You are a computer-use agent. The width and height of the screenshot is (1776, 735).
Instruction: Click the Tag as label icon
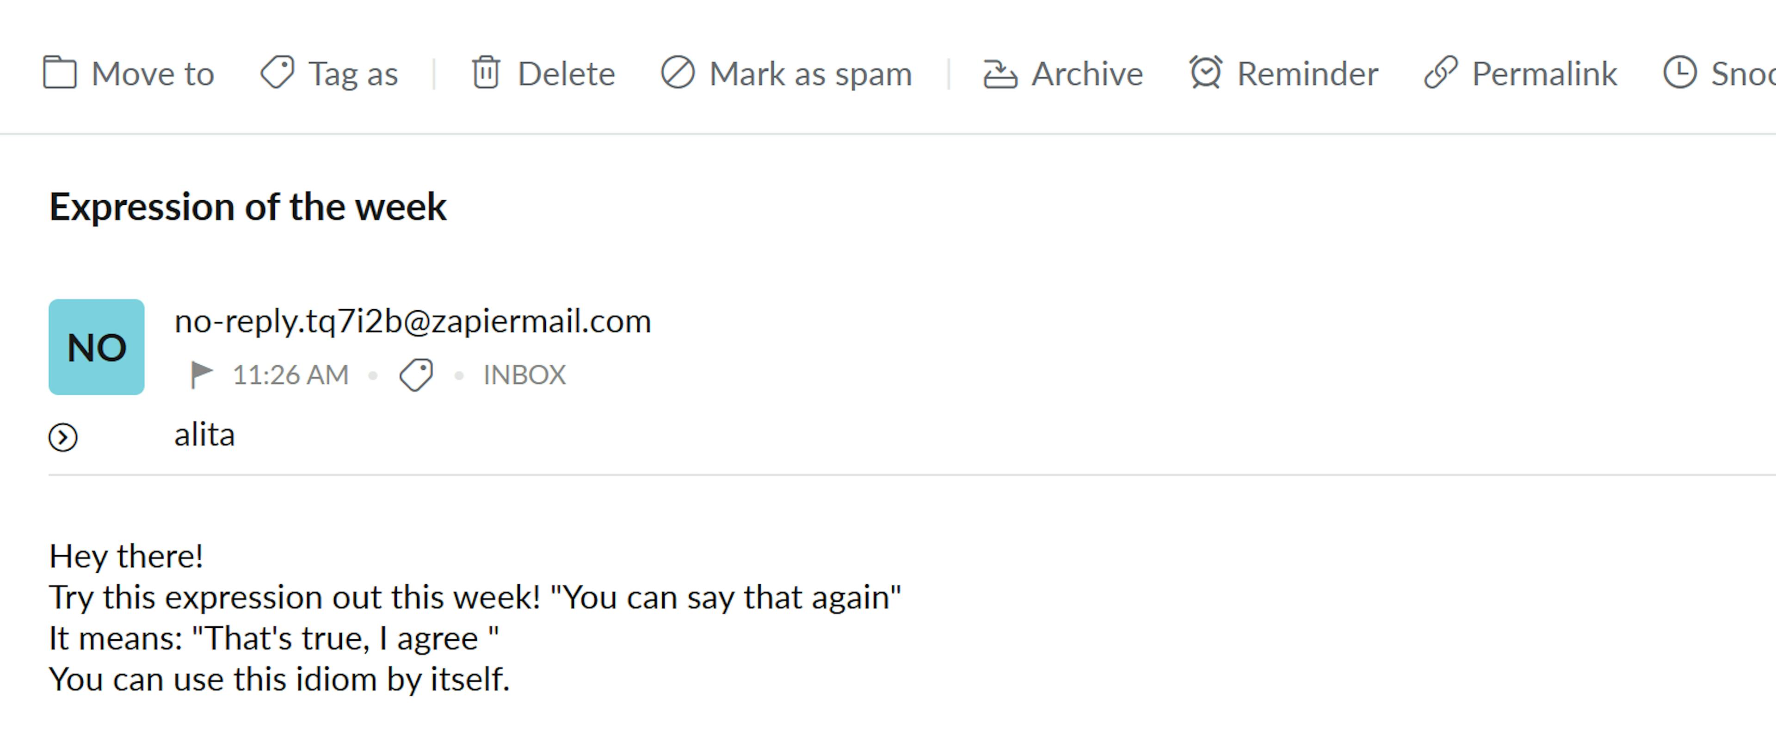277,73
